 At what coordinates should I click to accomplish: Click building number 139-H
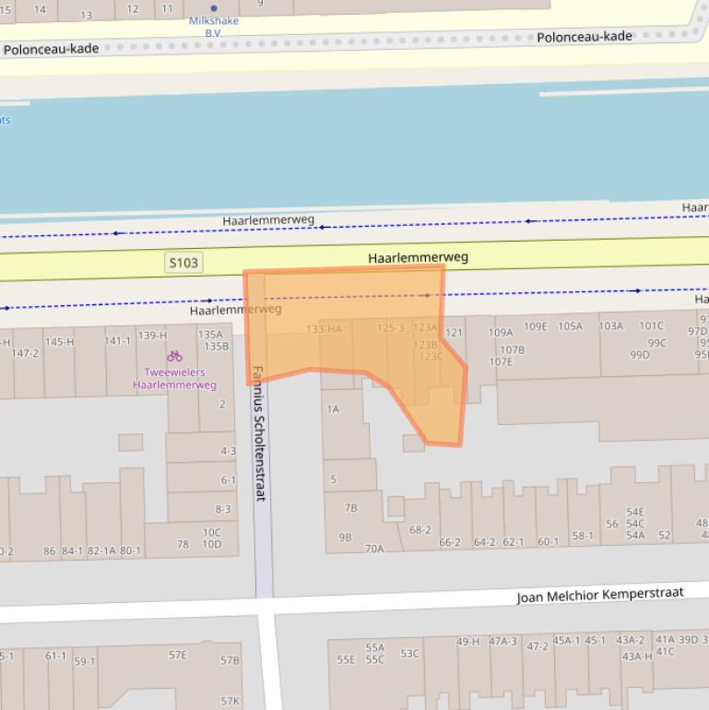tap(152, 336)
